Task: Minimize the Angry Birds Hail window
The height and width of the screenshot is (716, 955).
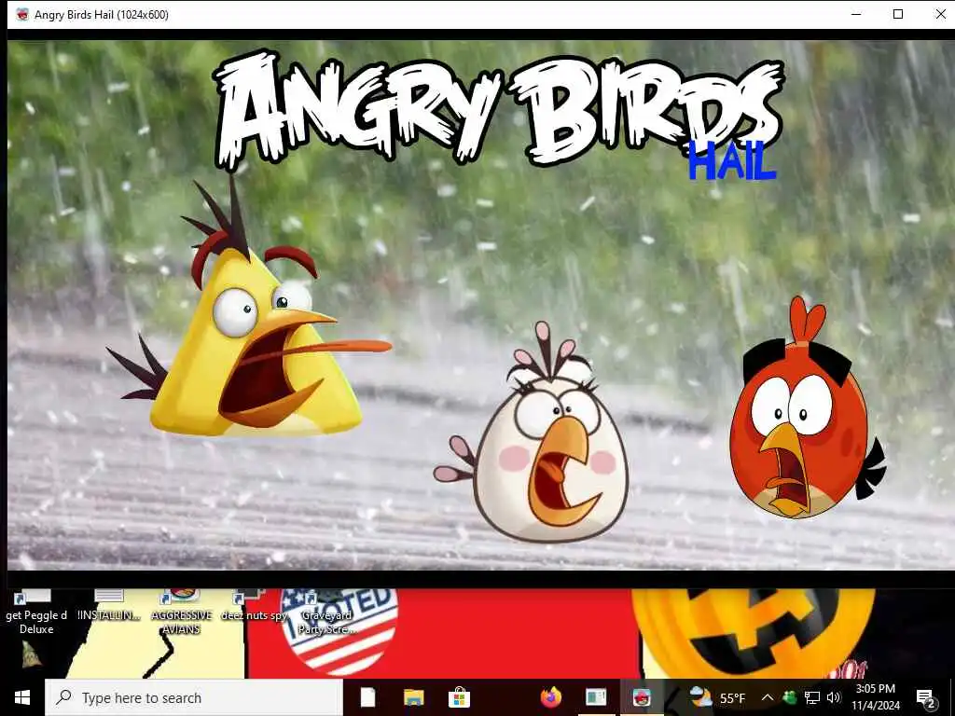Action: (856, 14)
